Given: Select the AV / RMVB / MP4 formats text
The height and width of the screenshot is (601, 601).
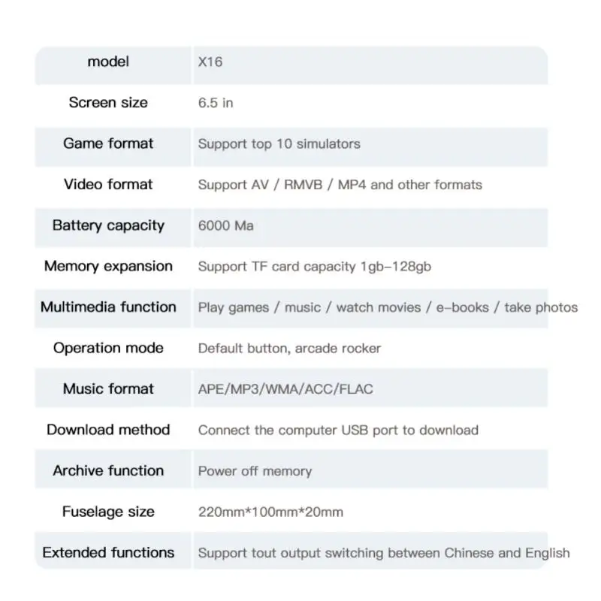Looking at the screenshot, I should pyautogui.click(x=340, y=185).
